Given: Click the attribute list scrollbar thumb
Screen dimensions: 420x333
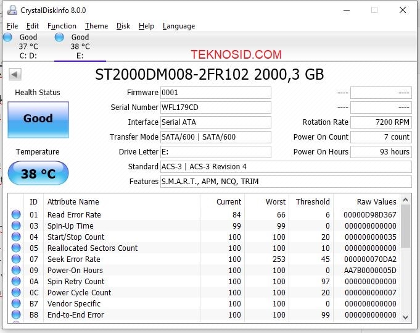Looking at the screenshot, I should tap(406, 227).
